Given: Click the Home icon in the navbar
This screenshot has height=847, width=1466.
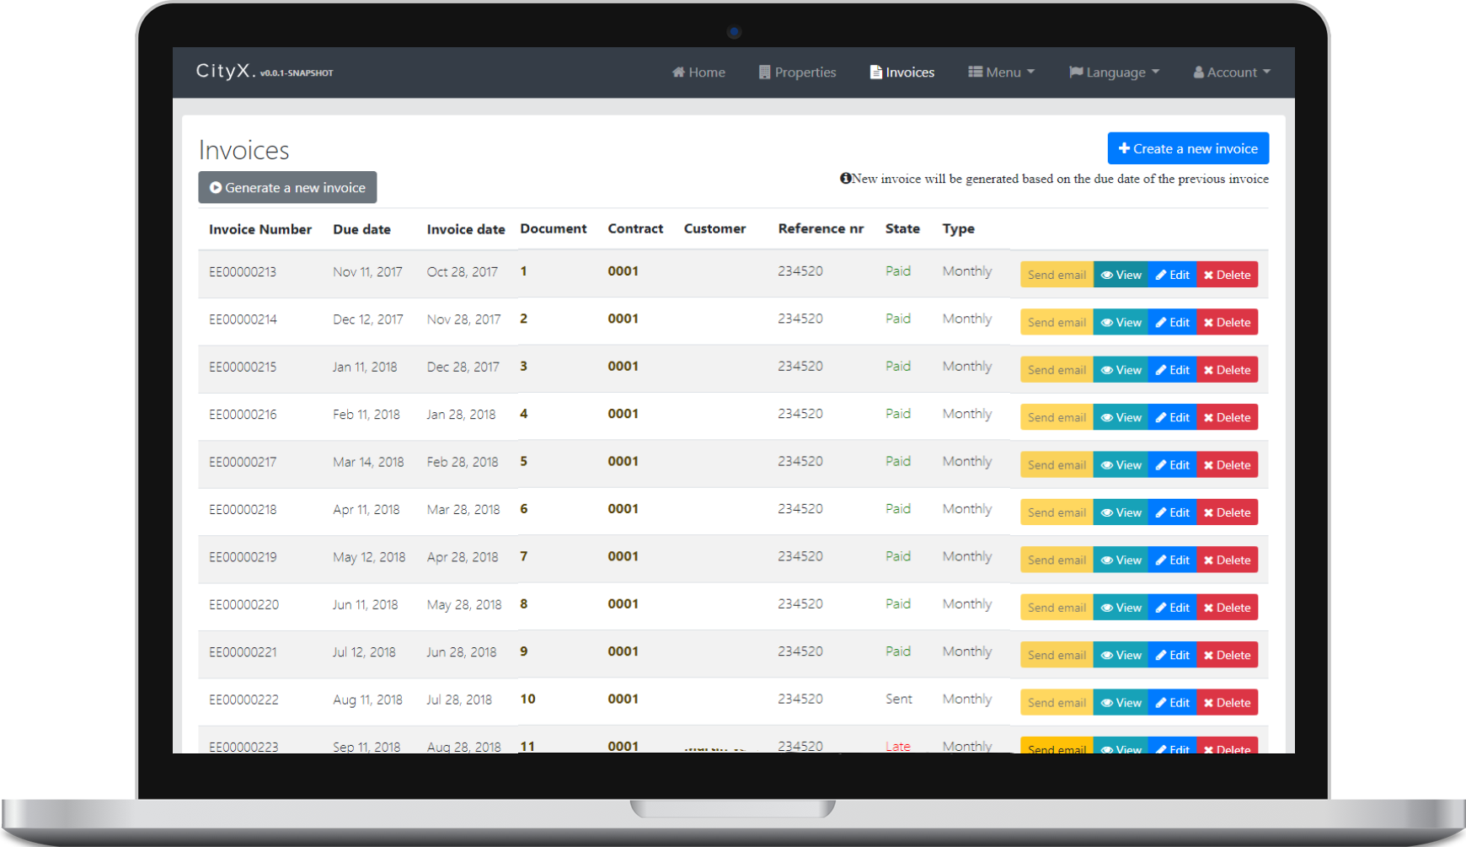Looking at the screenshot, I should (x=679, y=72).
